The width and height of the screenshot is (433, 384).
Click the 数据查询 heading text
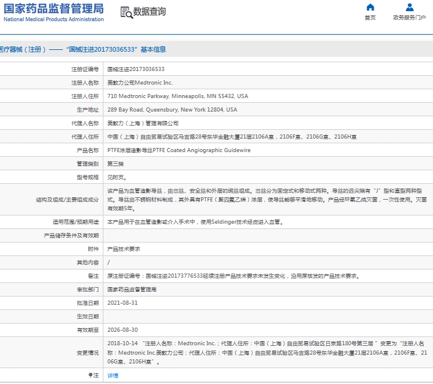[x=149, y=12]
